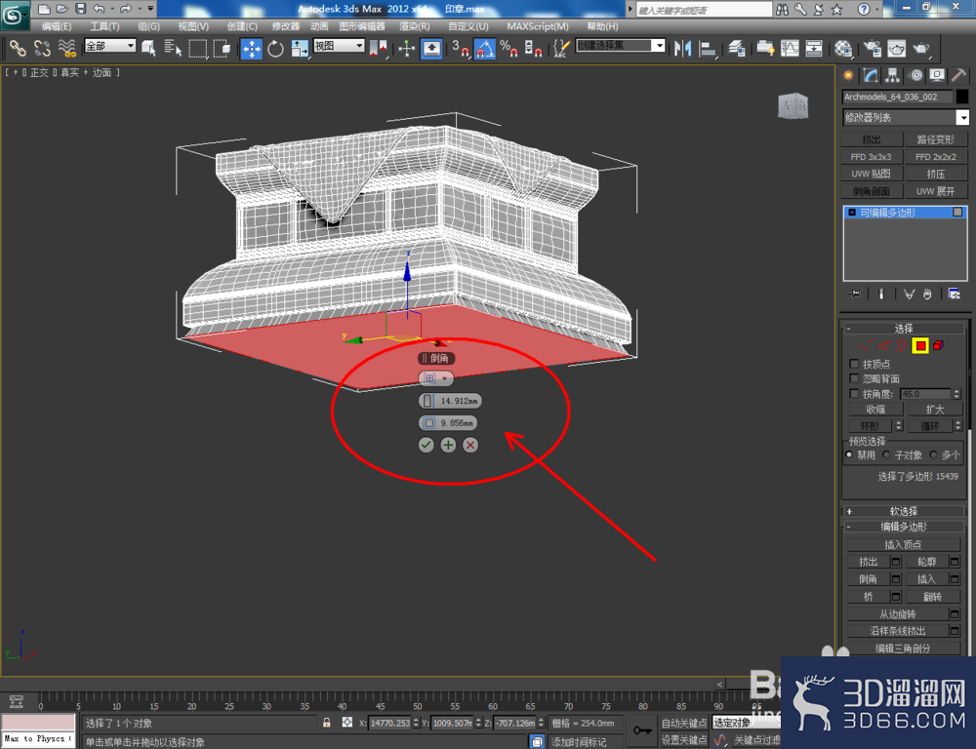Toggle the Keyboard Shortcut Override icon
The width and height of the screenshot is (976, 749).
[431, 49]
